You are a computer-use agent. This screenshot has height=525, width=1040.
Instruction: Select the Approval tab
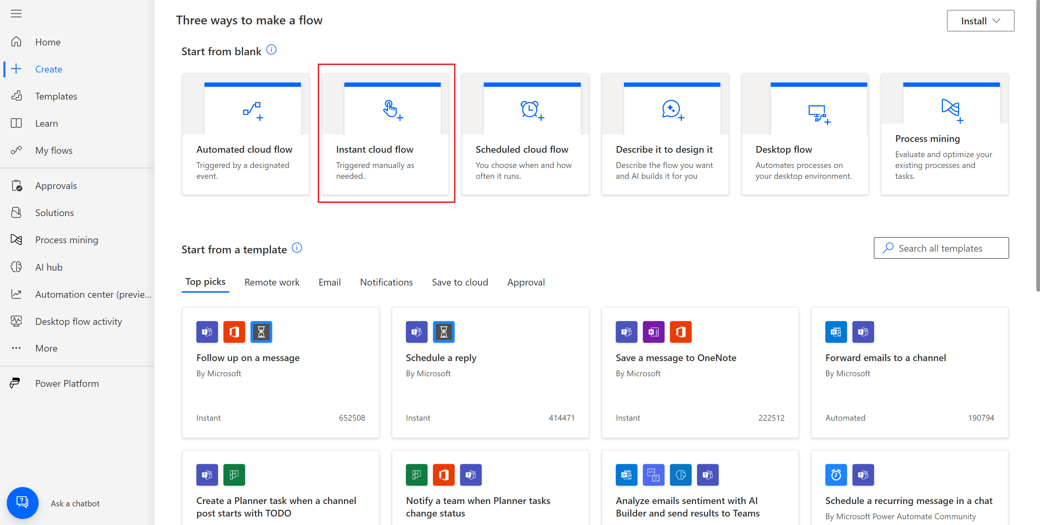(x=526, y=282)
